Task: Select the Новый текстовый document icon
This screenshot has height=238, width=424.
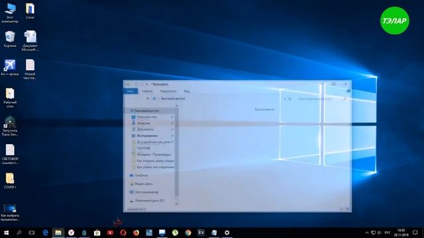Action: [30, 69]
